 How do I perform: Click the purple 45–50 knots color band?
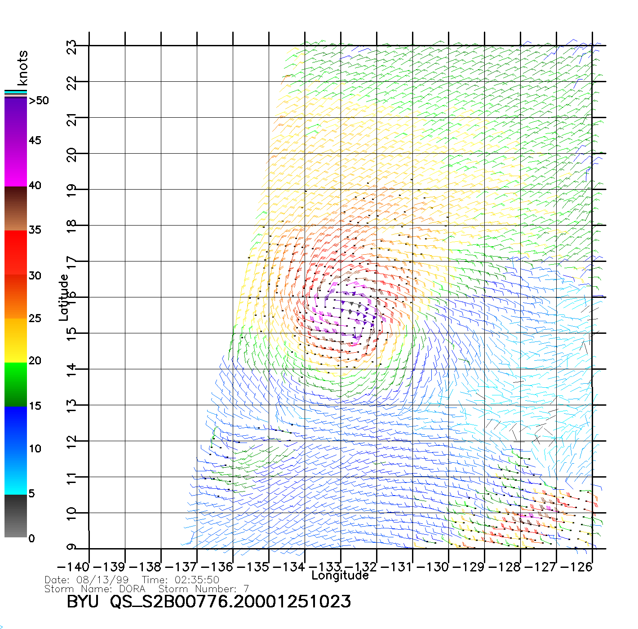coord(16,119)
